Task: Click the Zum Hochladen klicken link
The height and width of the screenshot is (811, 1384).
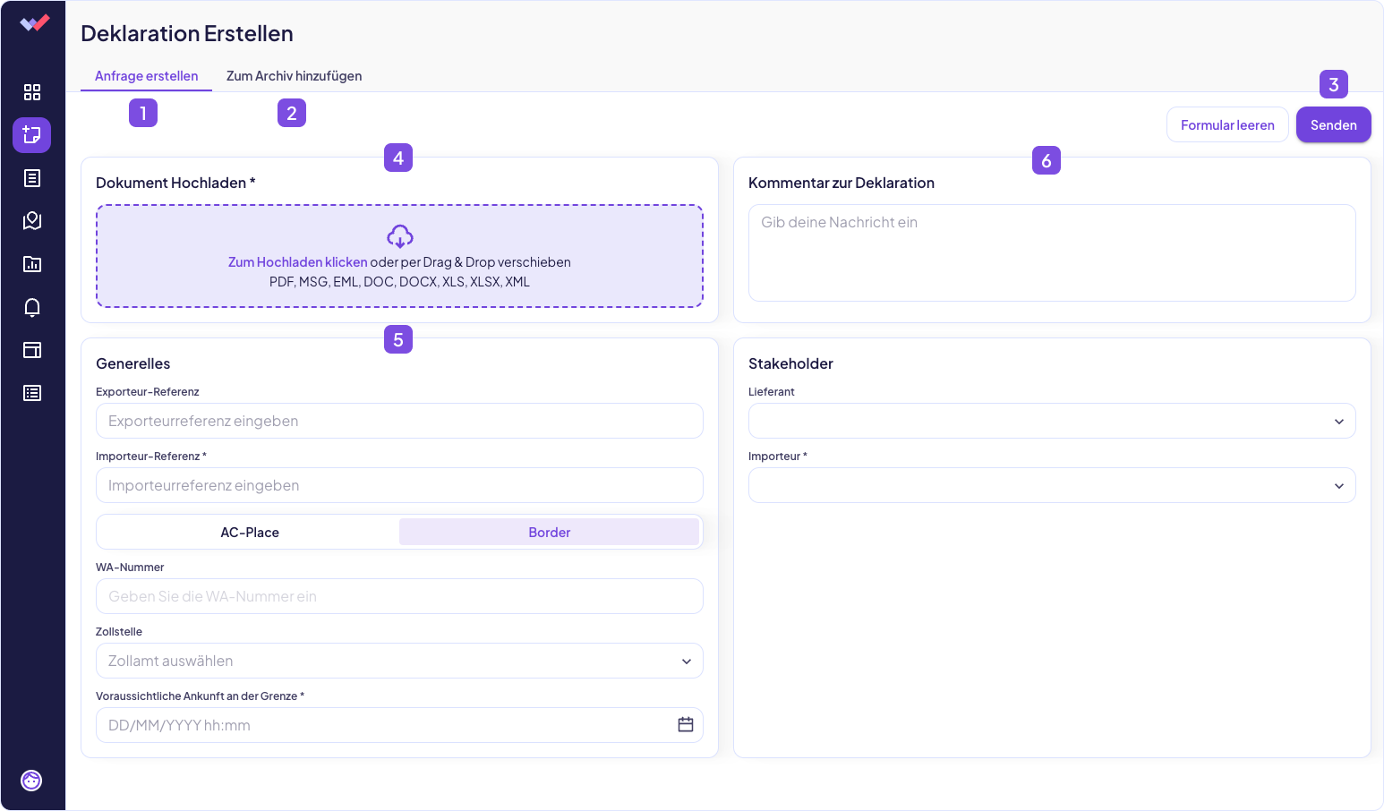Action: point(297,262)
